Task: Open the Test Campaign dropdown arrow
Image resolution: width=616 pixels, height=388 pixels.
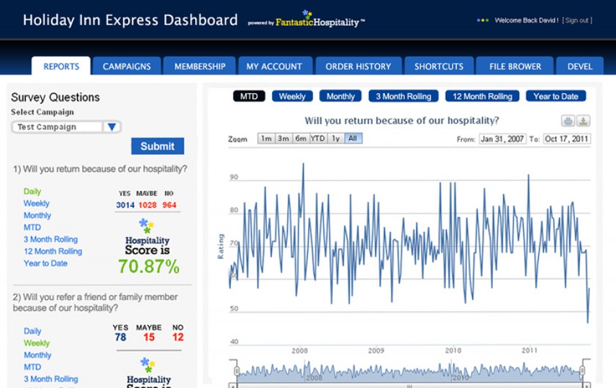Action: pyautogui.click(x=112, y=127)
